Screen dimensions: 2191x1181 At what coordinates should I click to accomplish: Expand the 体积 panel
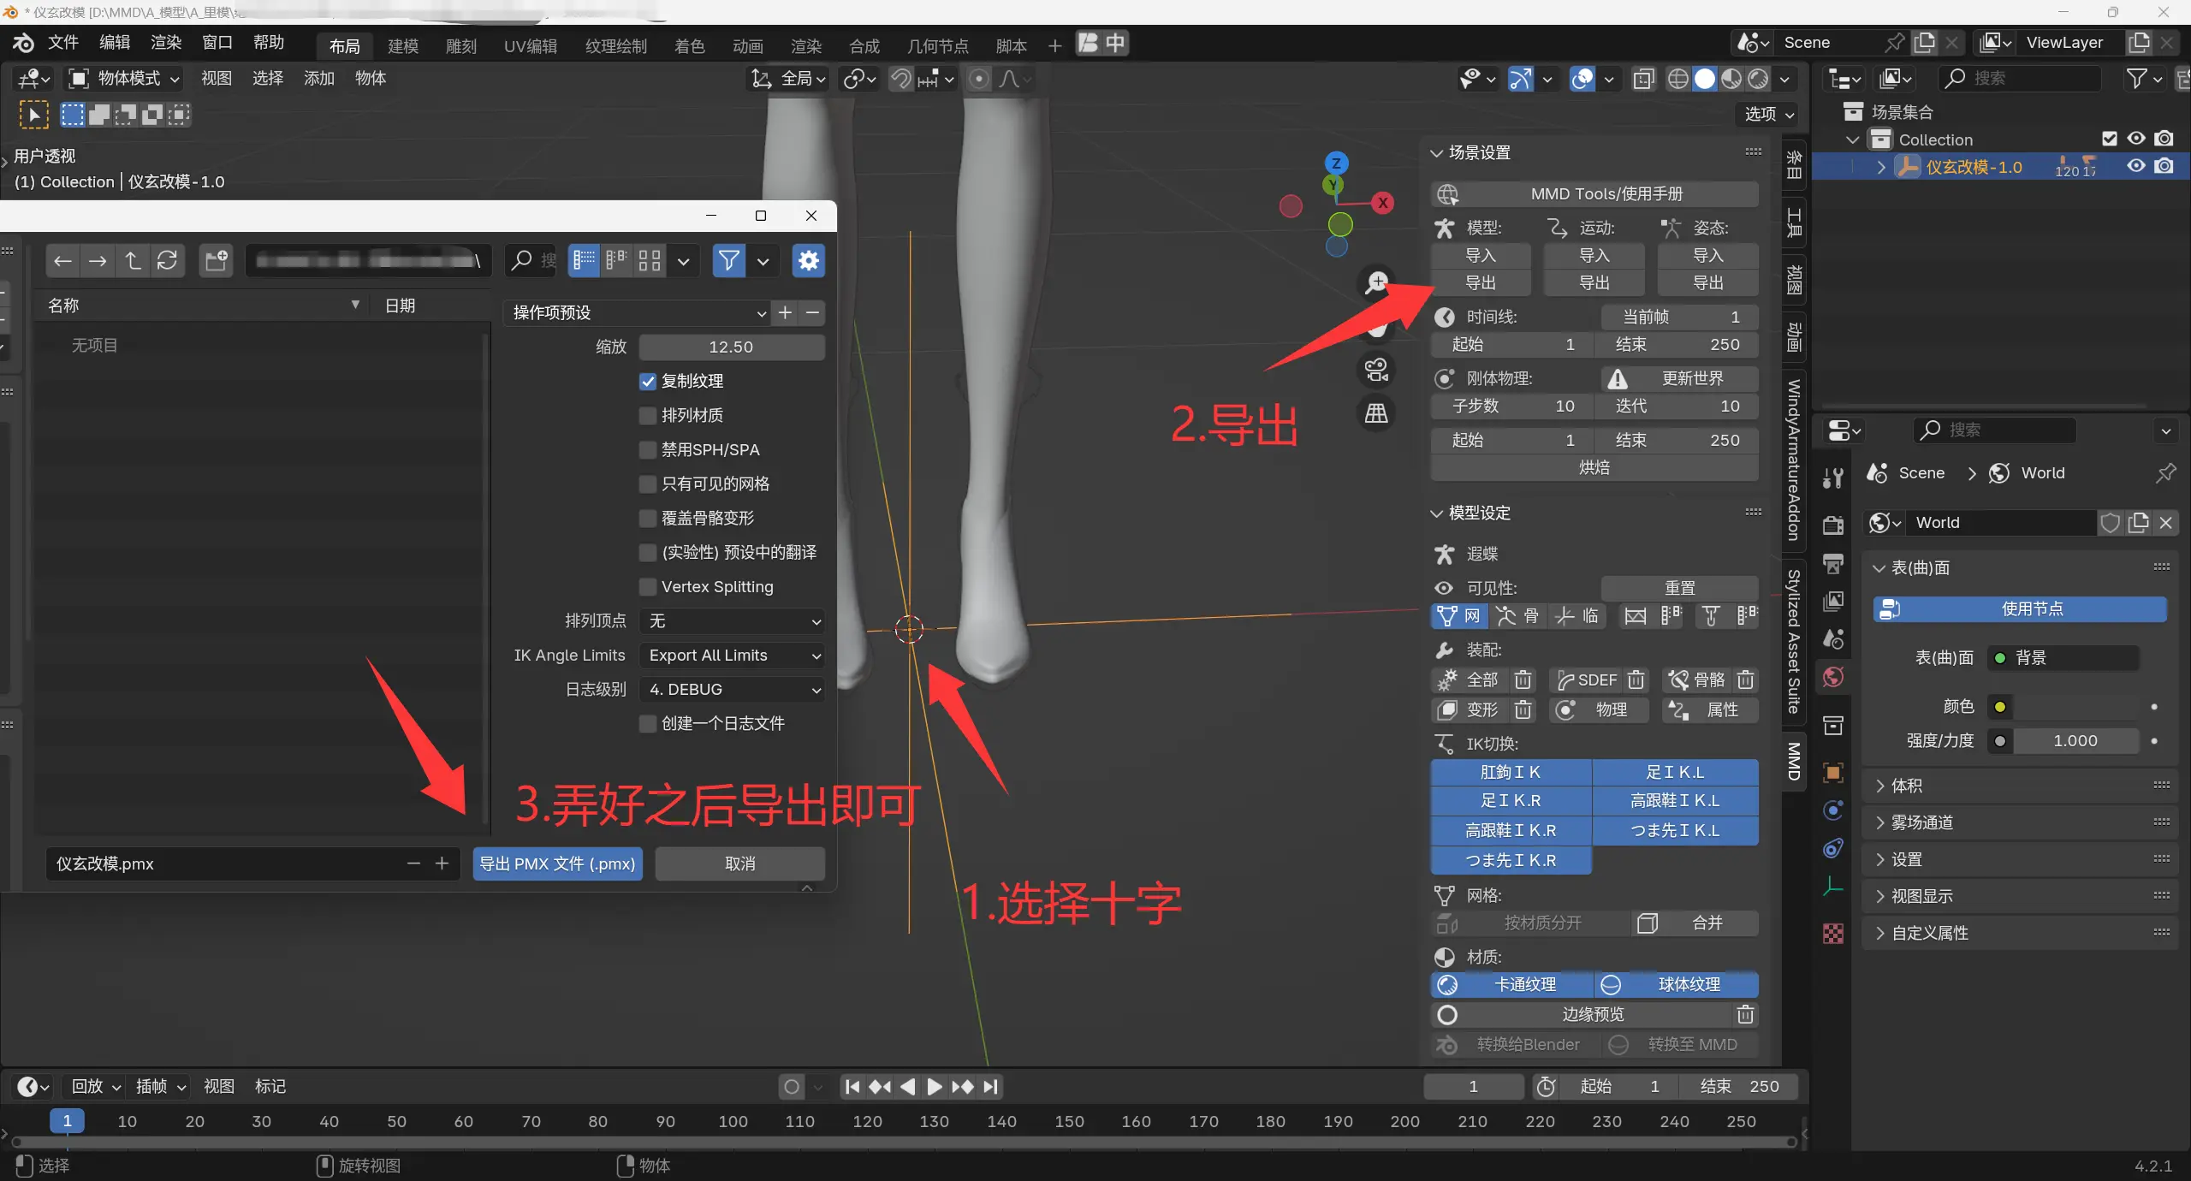pyautogui.click(x=1907, y=786)
